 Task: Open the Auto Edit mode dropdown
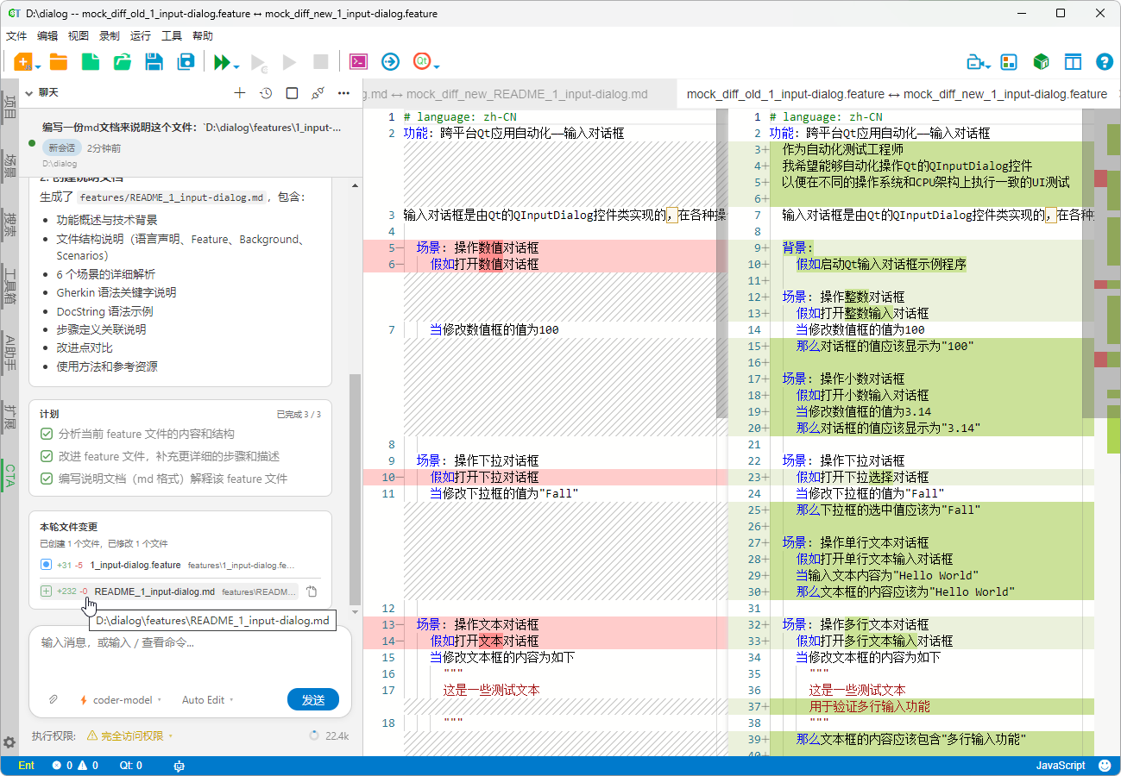click(x=207, y=700)
